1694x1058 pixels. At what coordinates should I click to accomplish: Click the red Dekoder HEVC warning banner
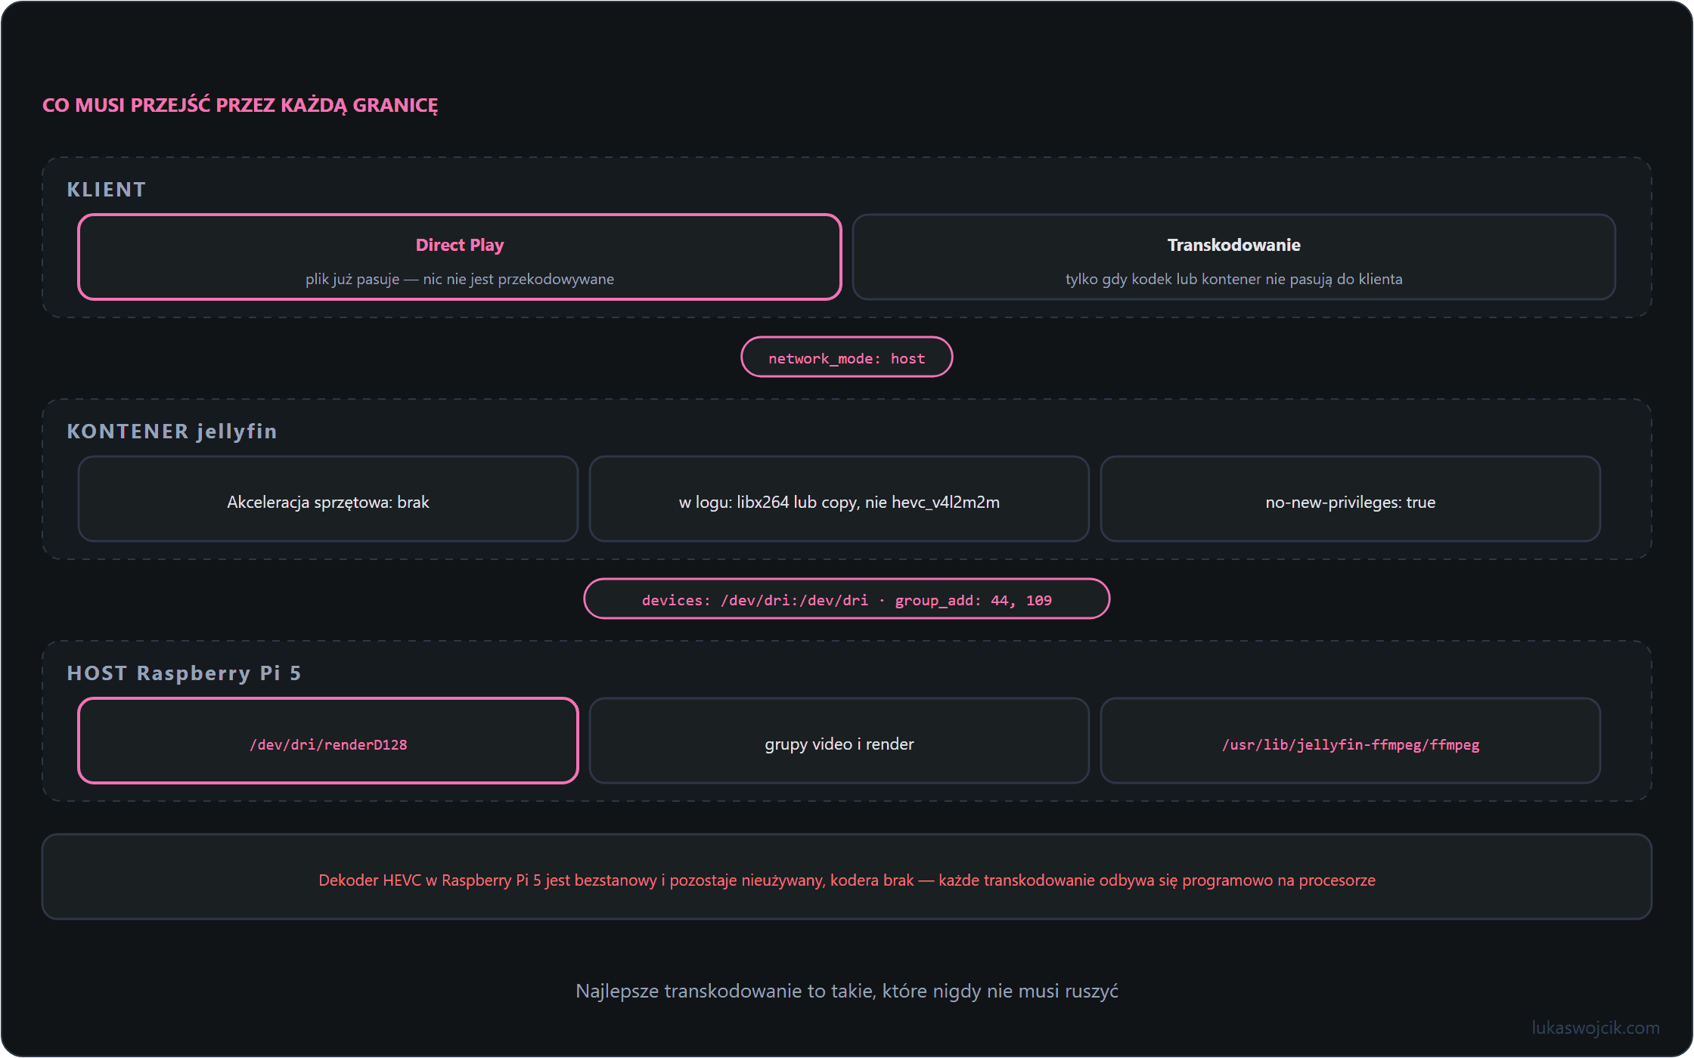[x=847, y=877]
